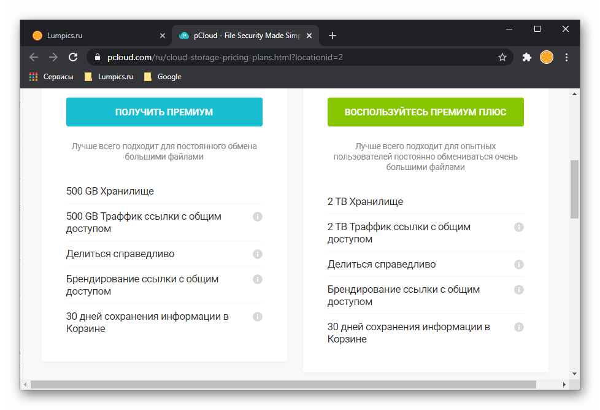The height and width of the screenshot is (410, 600).
Task: Click the vertical scrollbar thumb
Action: point(574,189)
